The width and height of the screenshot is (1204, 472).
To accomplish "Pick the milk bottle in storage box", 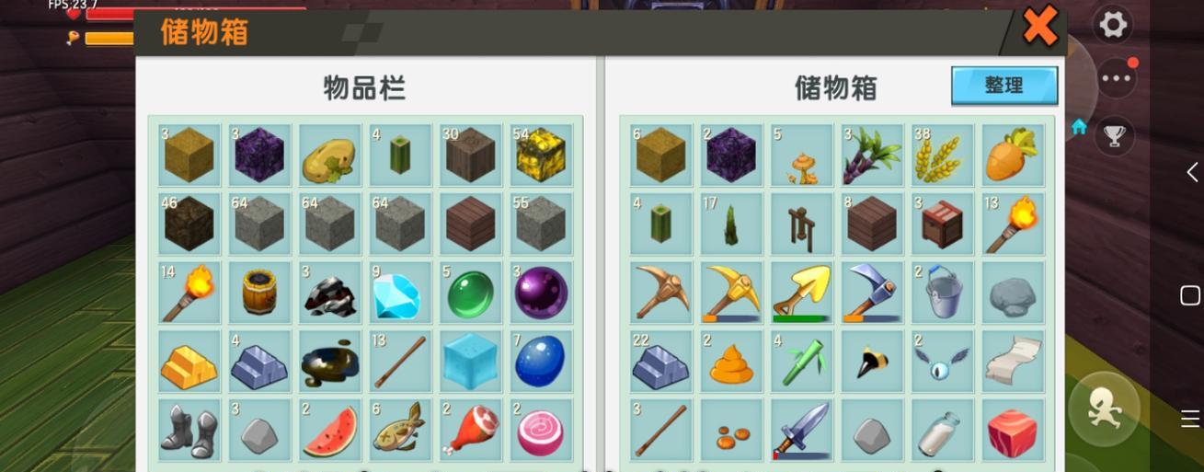I will [942, 429].
